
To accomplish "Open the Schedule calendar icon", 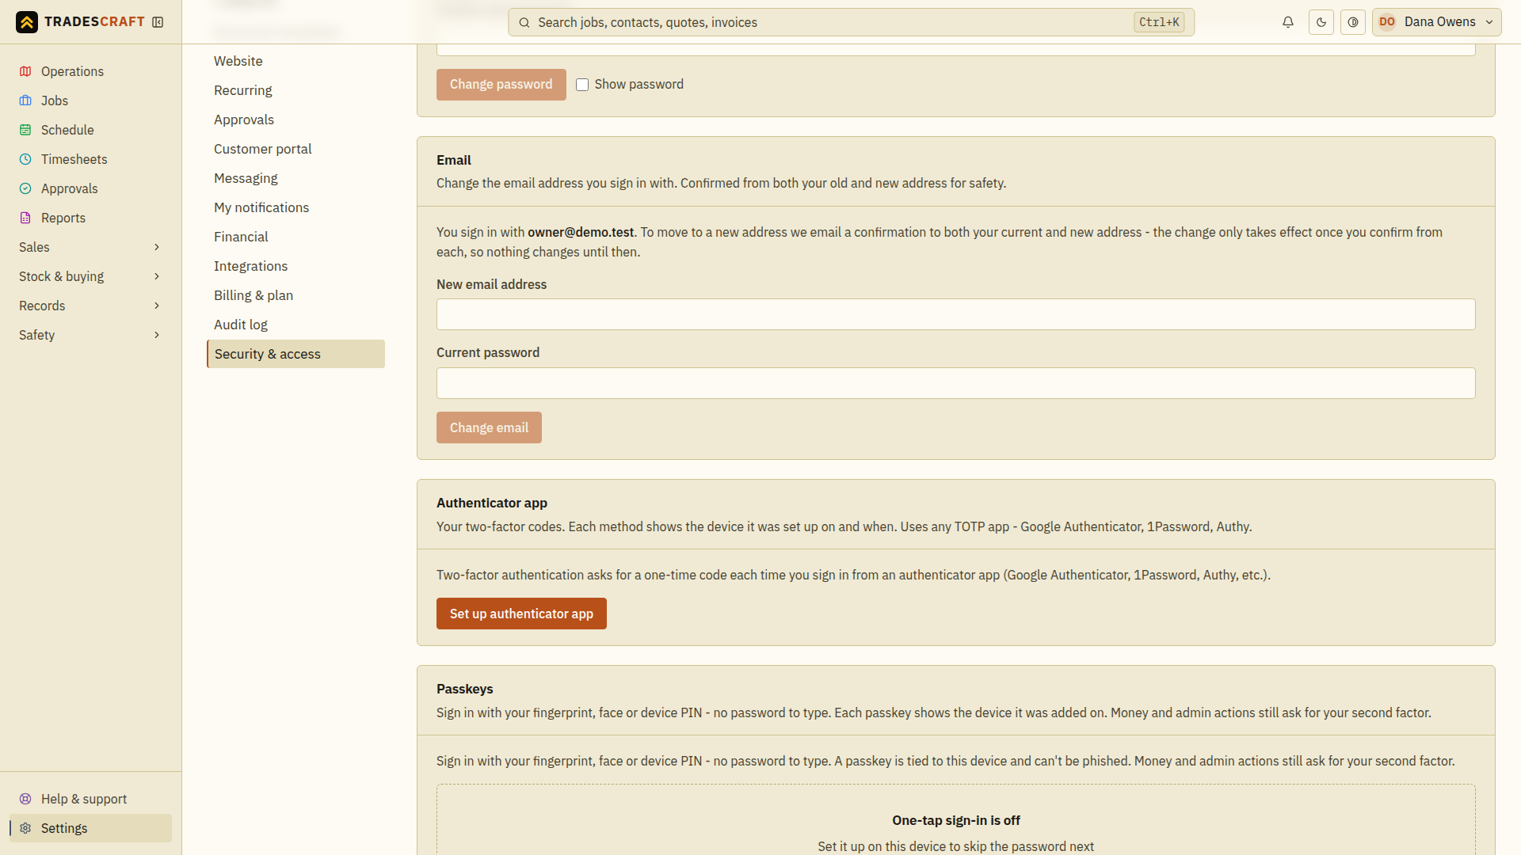I will [25, 130].
